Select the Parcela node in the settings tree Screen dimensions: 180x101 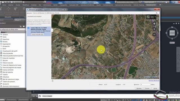(5, 42)
